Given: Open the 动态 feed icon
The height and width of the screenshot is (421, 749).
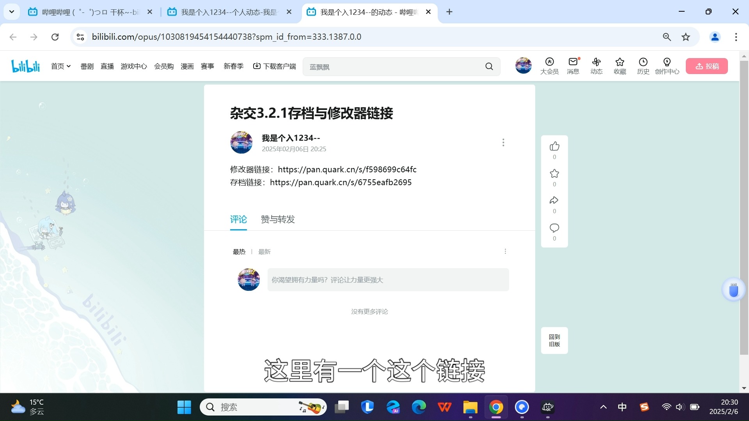Looking at the screenshot, I should coord(596,66).
